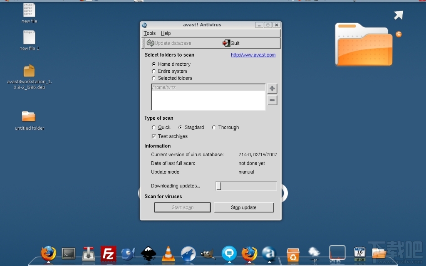The image size is (426, 266).
Task: Click the avast 'a' ball dock icon
Action: [269, 254]
